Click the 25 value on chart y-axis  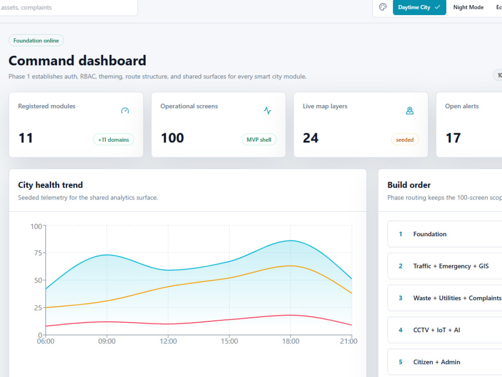tap(38, 308)
